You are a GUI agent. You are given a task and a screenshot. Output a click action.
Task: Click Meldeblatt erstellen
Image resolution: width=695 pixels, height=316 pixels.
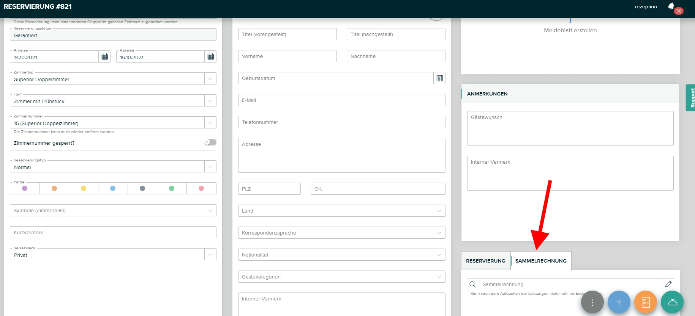click(570, 30)
